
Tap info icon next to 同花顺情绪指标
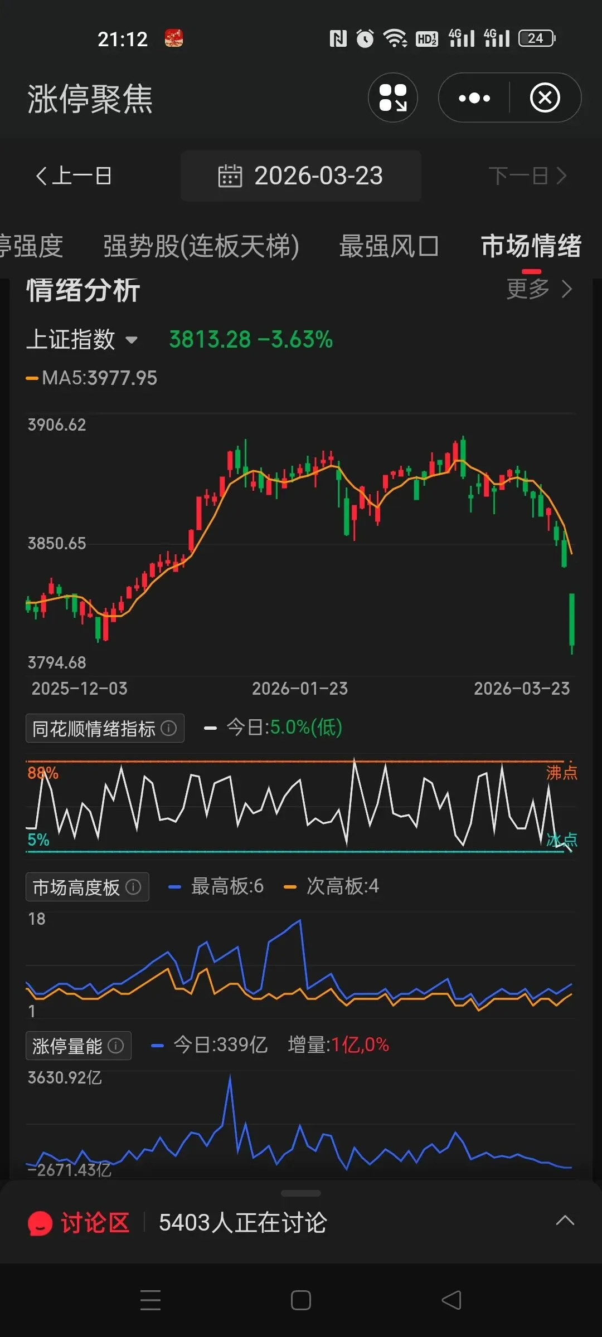click(x=169, y=728)
